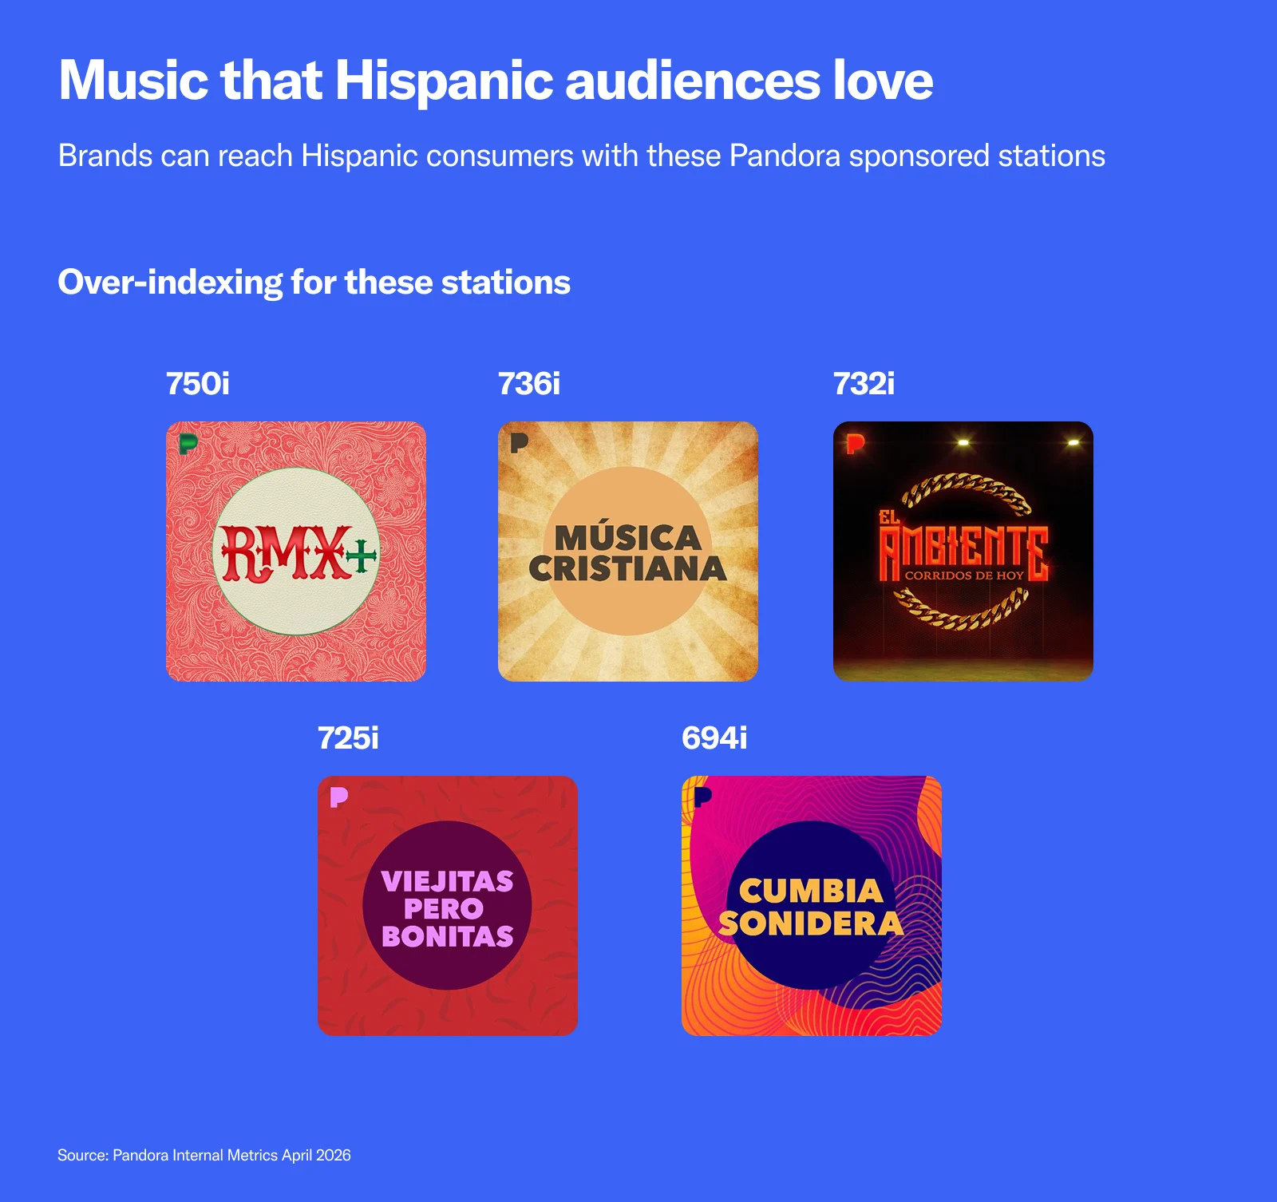1277x1202 pixels.
Task: Click the 736i index value
Action: click(x=529, y=384)
